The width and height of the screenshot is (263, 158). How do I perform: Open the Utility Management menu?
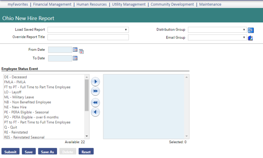pos(129,4)
